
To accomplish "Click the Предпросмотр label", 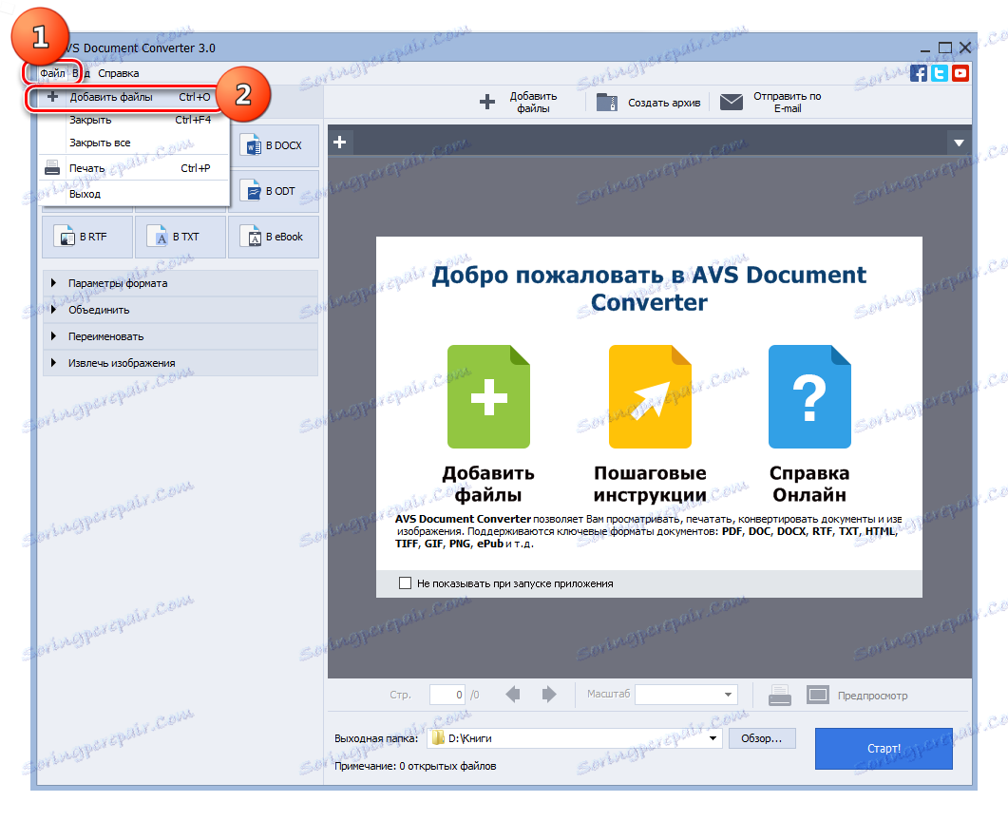I will tap(872, 696).
